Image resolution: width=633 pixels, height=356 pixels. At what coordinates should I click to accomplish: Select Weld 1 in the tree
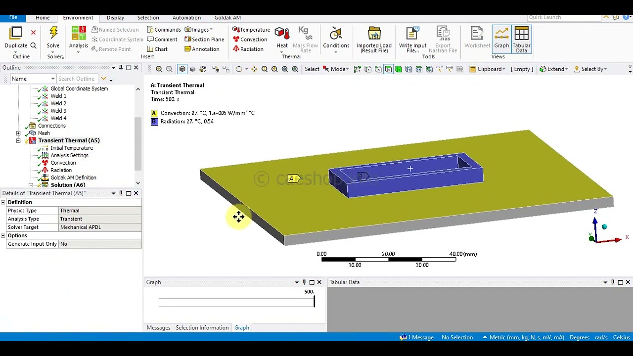(58, 96)
